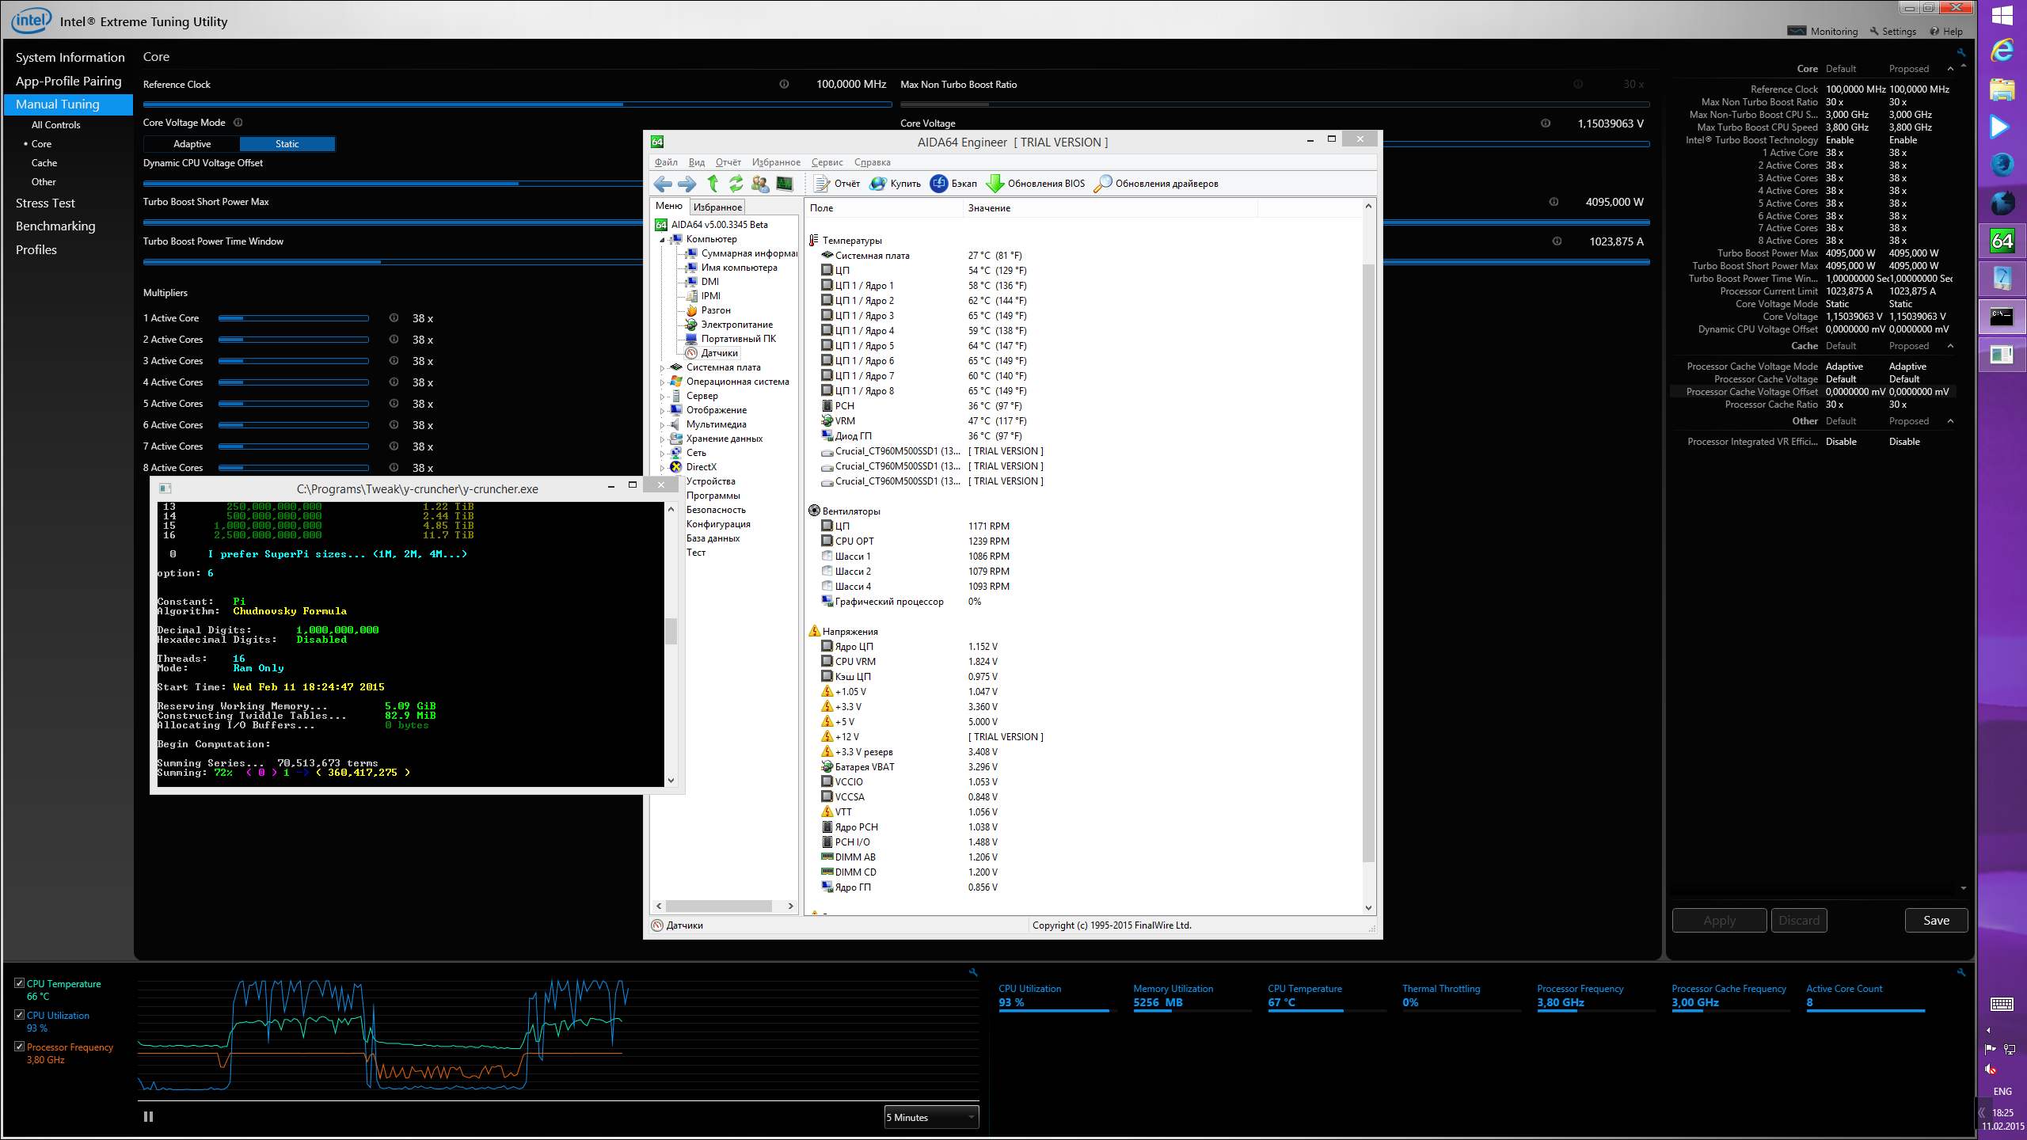
Task: Click the Save button
Action: [1935, 921]
